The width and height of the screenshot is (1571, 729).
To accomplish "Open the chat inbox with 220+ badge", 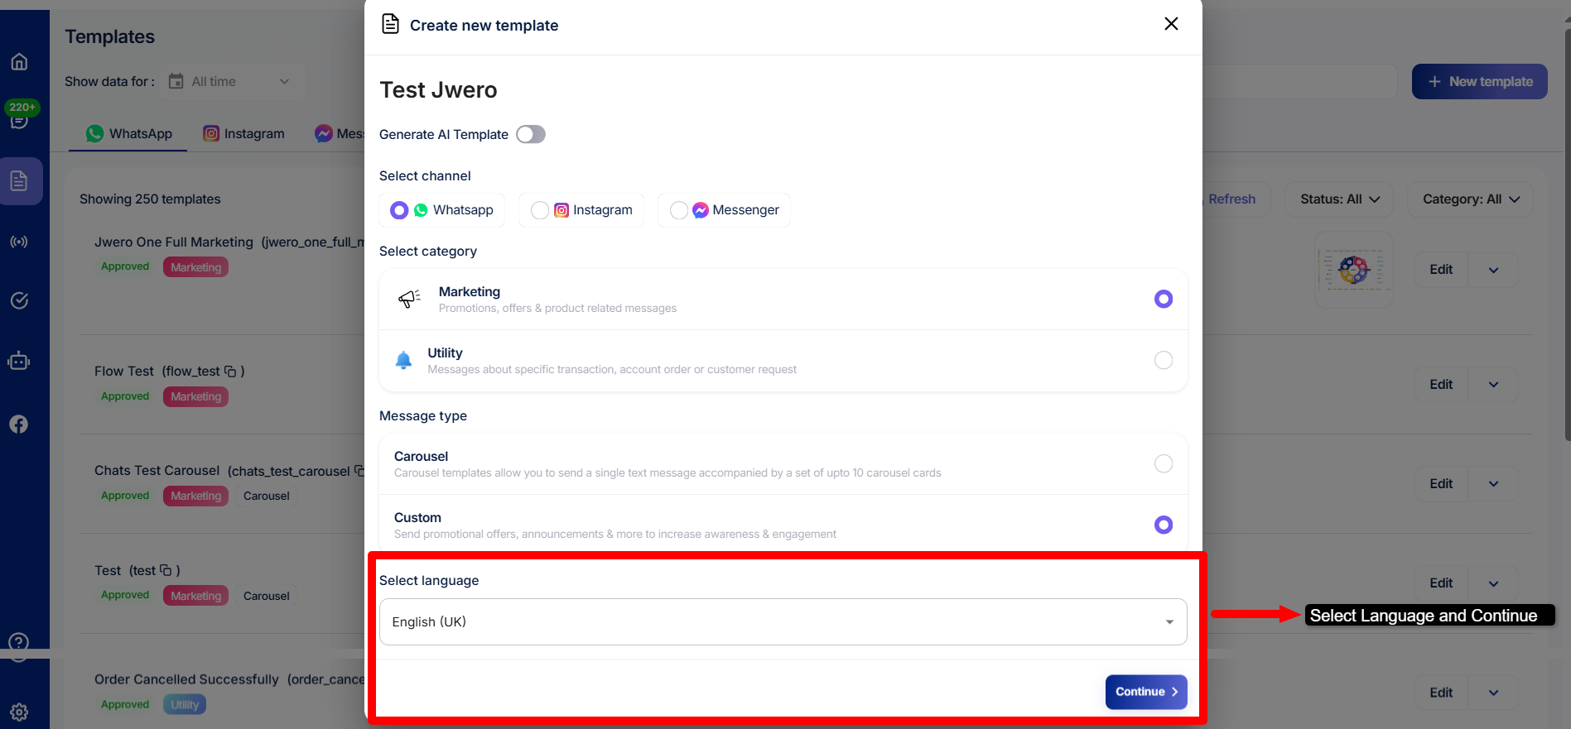I will (19, 121).
